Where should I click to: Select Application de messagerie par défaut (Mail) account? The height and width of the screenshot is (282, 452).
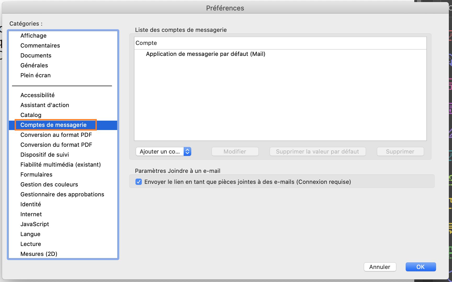(280, 54)
